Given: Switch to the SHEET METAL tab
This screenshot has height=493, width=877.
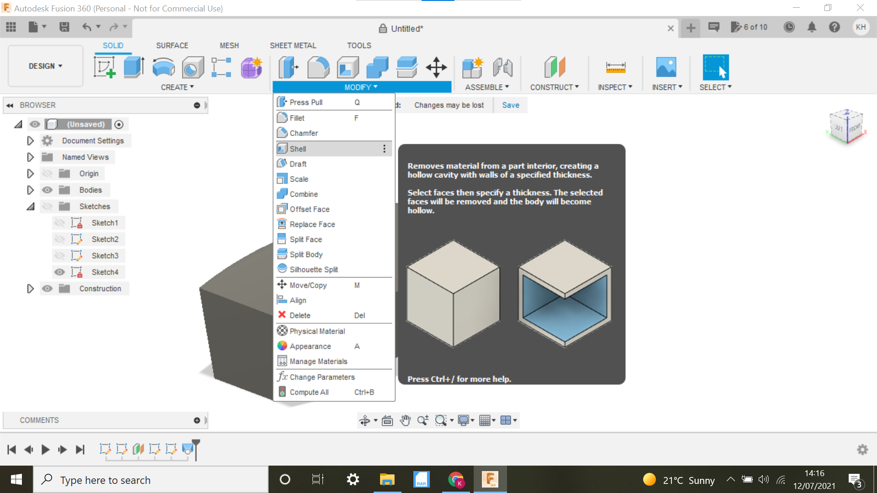Looking at the screenshot, I should pyautogui.click(x=293, y=45).
